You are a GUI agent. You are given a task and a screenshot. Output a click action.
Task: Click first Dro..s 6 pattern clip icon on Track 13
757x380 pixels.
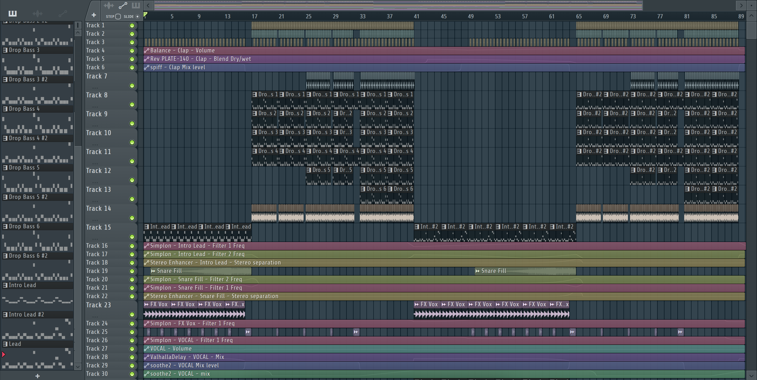pyautogui.click(x=363, y=189)
